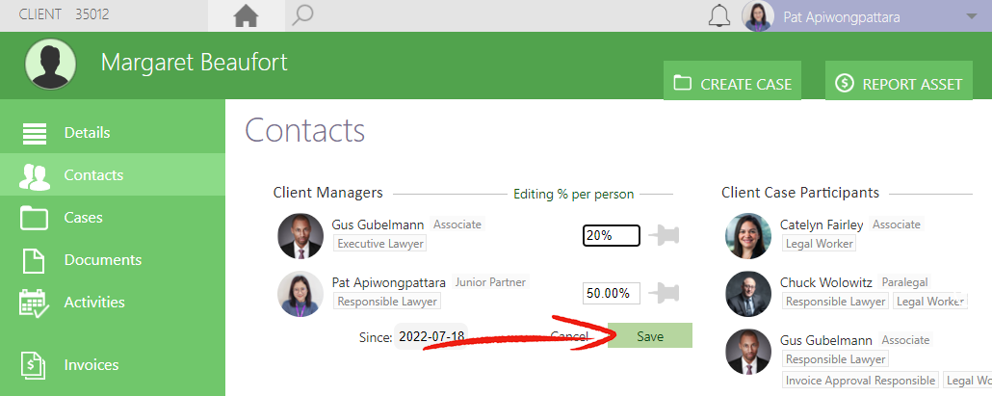Open the Since date field 2022-07-18

click(431, 336)
